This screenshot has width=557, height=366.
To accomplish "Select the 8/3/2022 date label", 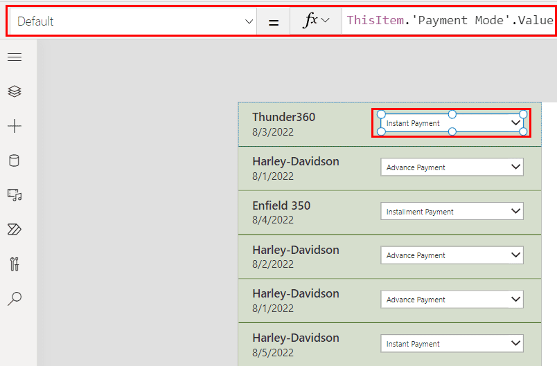I will pyautogui.click(x=273, y=132).
